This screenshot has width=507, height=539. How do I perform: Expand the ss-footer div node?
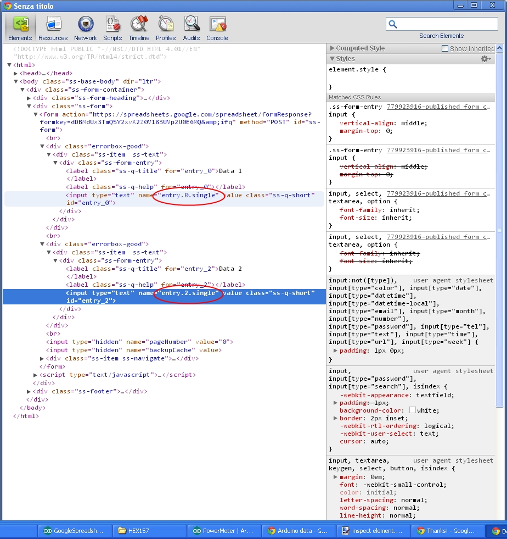click(29, 391)
